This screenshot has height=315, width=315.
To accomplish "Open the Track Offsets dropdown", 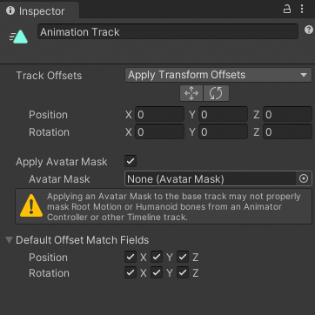I will pyautogui.click(x=218, y=75).
